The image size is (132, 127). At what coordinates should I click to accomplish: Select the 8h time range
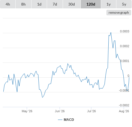click(x=23, y=4)
